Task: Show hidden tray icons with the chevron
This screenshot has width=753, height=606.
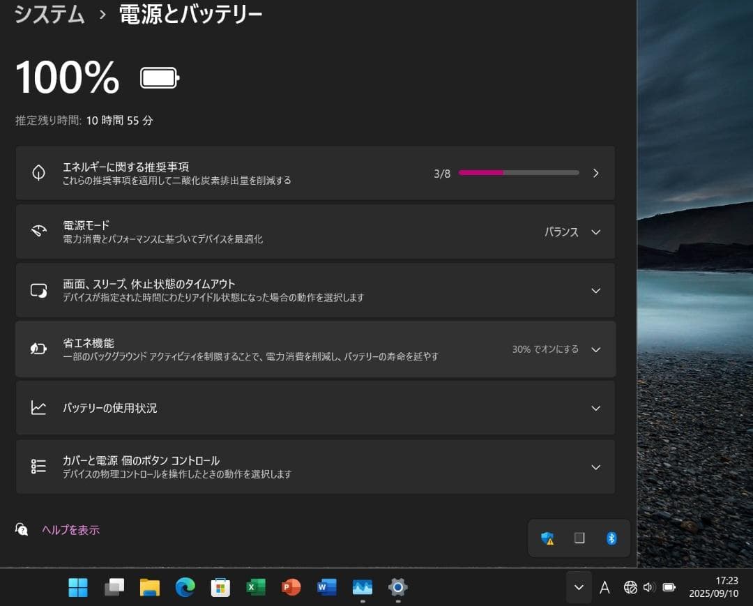Action: [x=578, y=588]
